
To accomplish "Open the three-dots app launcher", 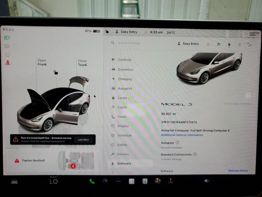I will pos(118,181).
